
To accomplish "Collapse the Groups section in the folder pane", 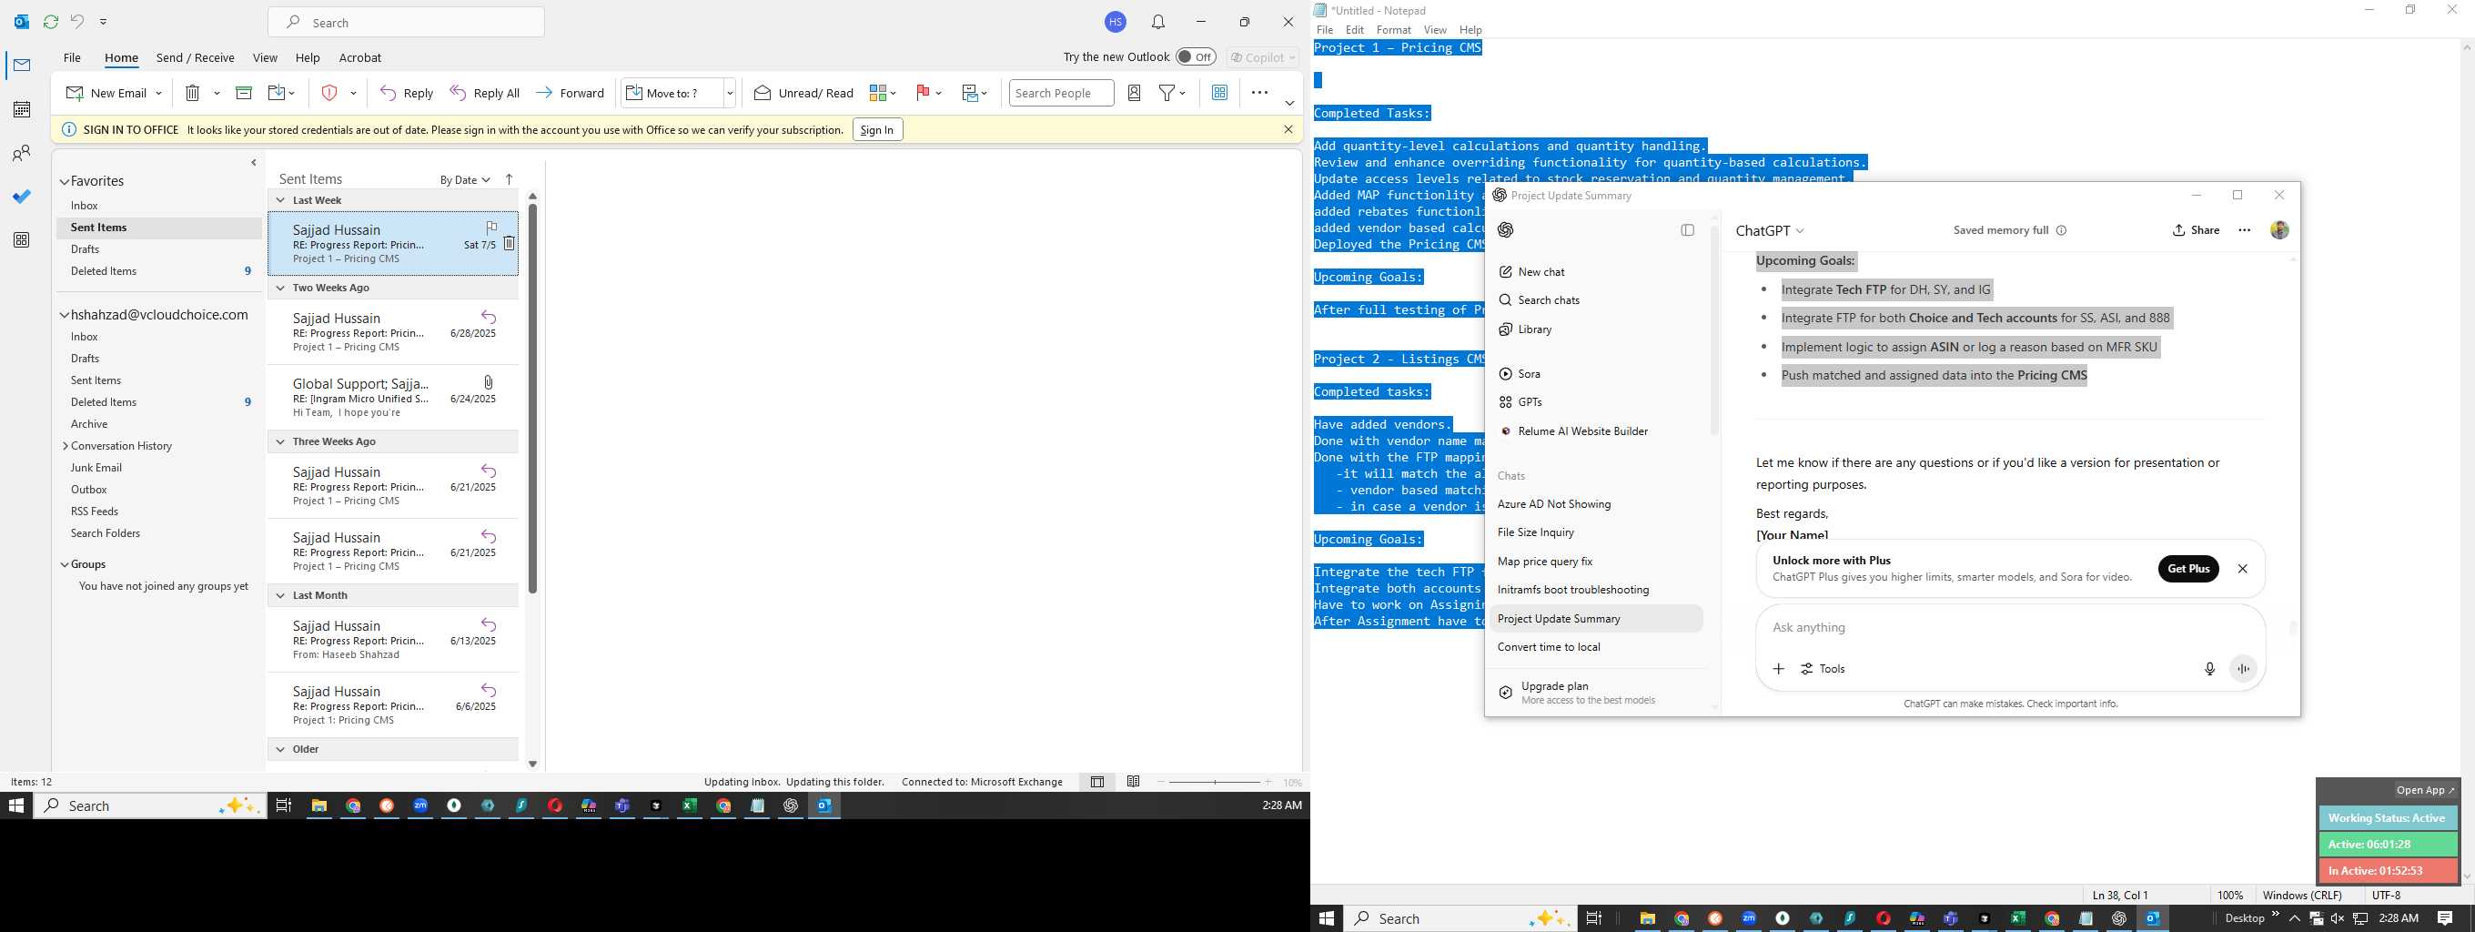I will (65, 565).
